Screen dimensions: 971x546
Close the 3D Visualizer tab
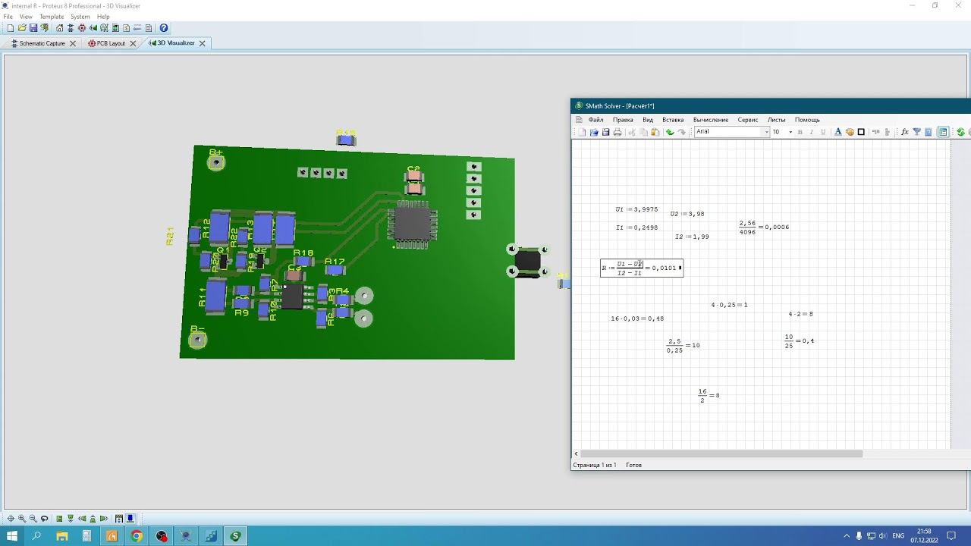pos(202,43)
